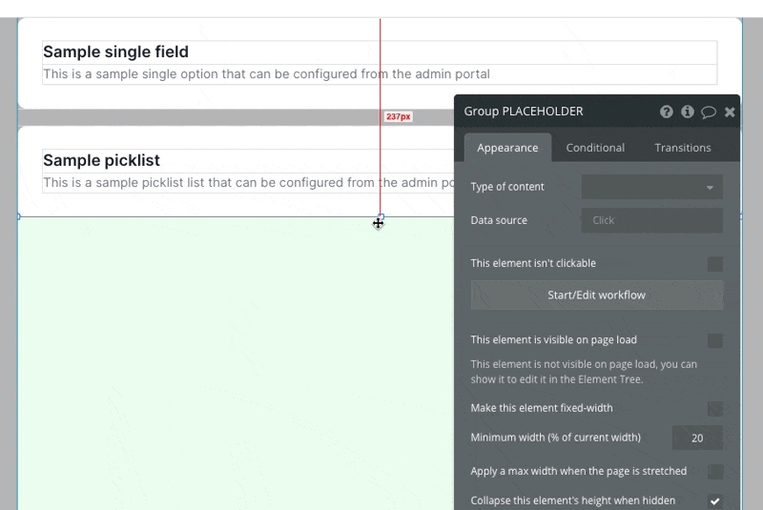The width and height of the screenshot is (763, 510).
Task: Click the info icon in panel header
Action: pyautogui.click(x=687, y=112)
